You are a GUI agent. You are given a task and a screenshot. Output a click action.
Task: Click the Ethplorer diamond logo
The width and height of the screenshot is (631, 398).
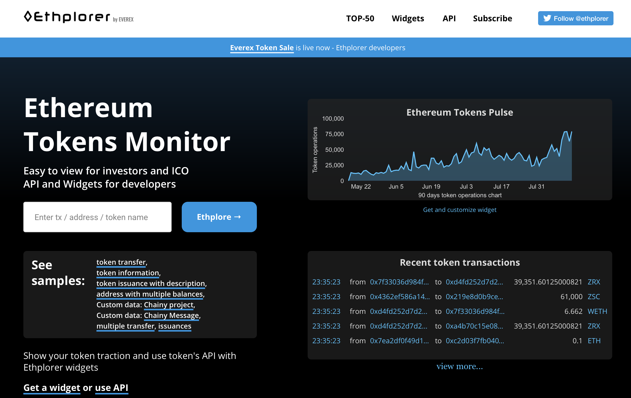point(28,16)
